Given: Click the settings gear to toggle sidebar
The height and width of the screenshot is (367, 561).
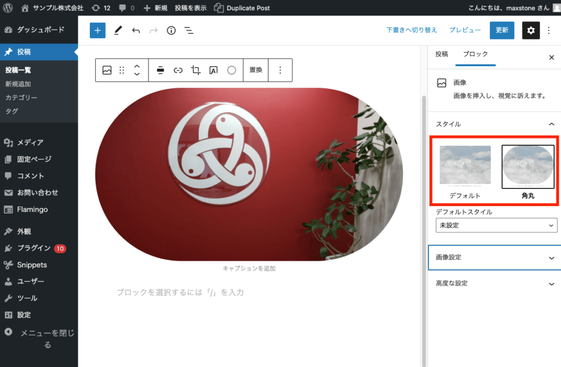Looking at the screenshot, I should pos(530,30).
